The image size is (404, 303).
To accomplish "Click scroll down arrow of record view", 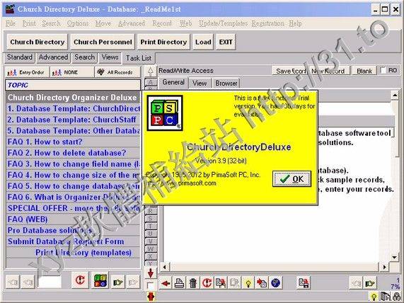I will pyautogui.click(x=395, y=257).
